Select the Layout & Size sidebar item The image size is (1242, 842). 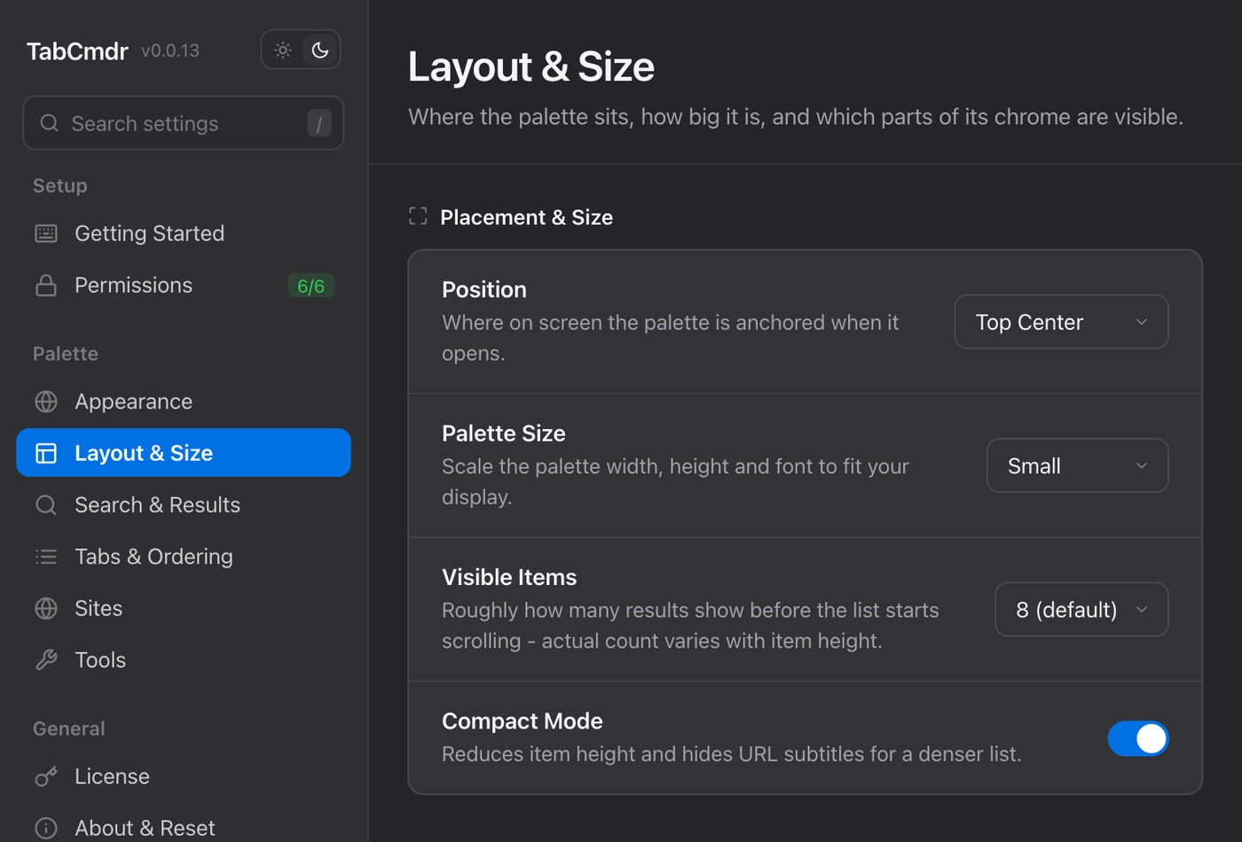click(x=184, y=453)
